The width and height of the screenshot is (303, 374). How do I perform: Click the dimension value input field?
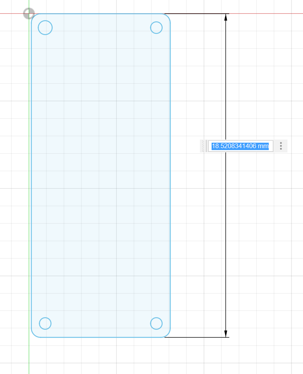click(x=240, y=146)
